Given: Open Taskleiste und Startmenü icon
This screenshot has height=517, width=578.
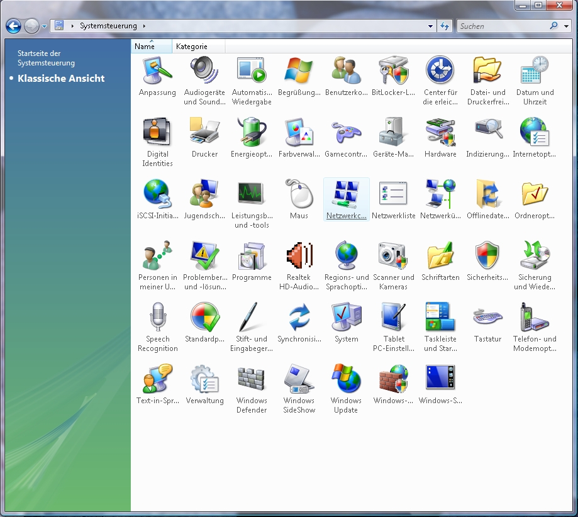Looking at the screenshot, I should pos(440,316).
